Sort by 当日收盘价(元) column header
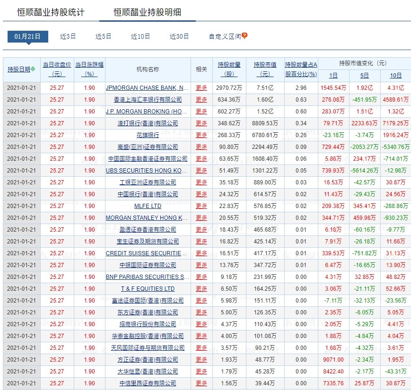 [x=57, y=69]
